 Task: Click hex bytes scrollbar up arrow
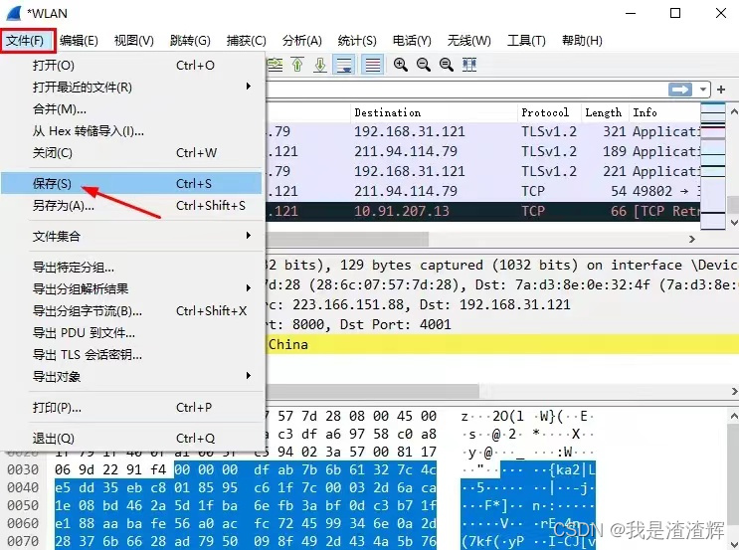coord(734,416)
